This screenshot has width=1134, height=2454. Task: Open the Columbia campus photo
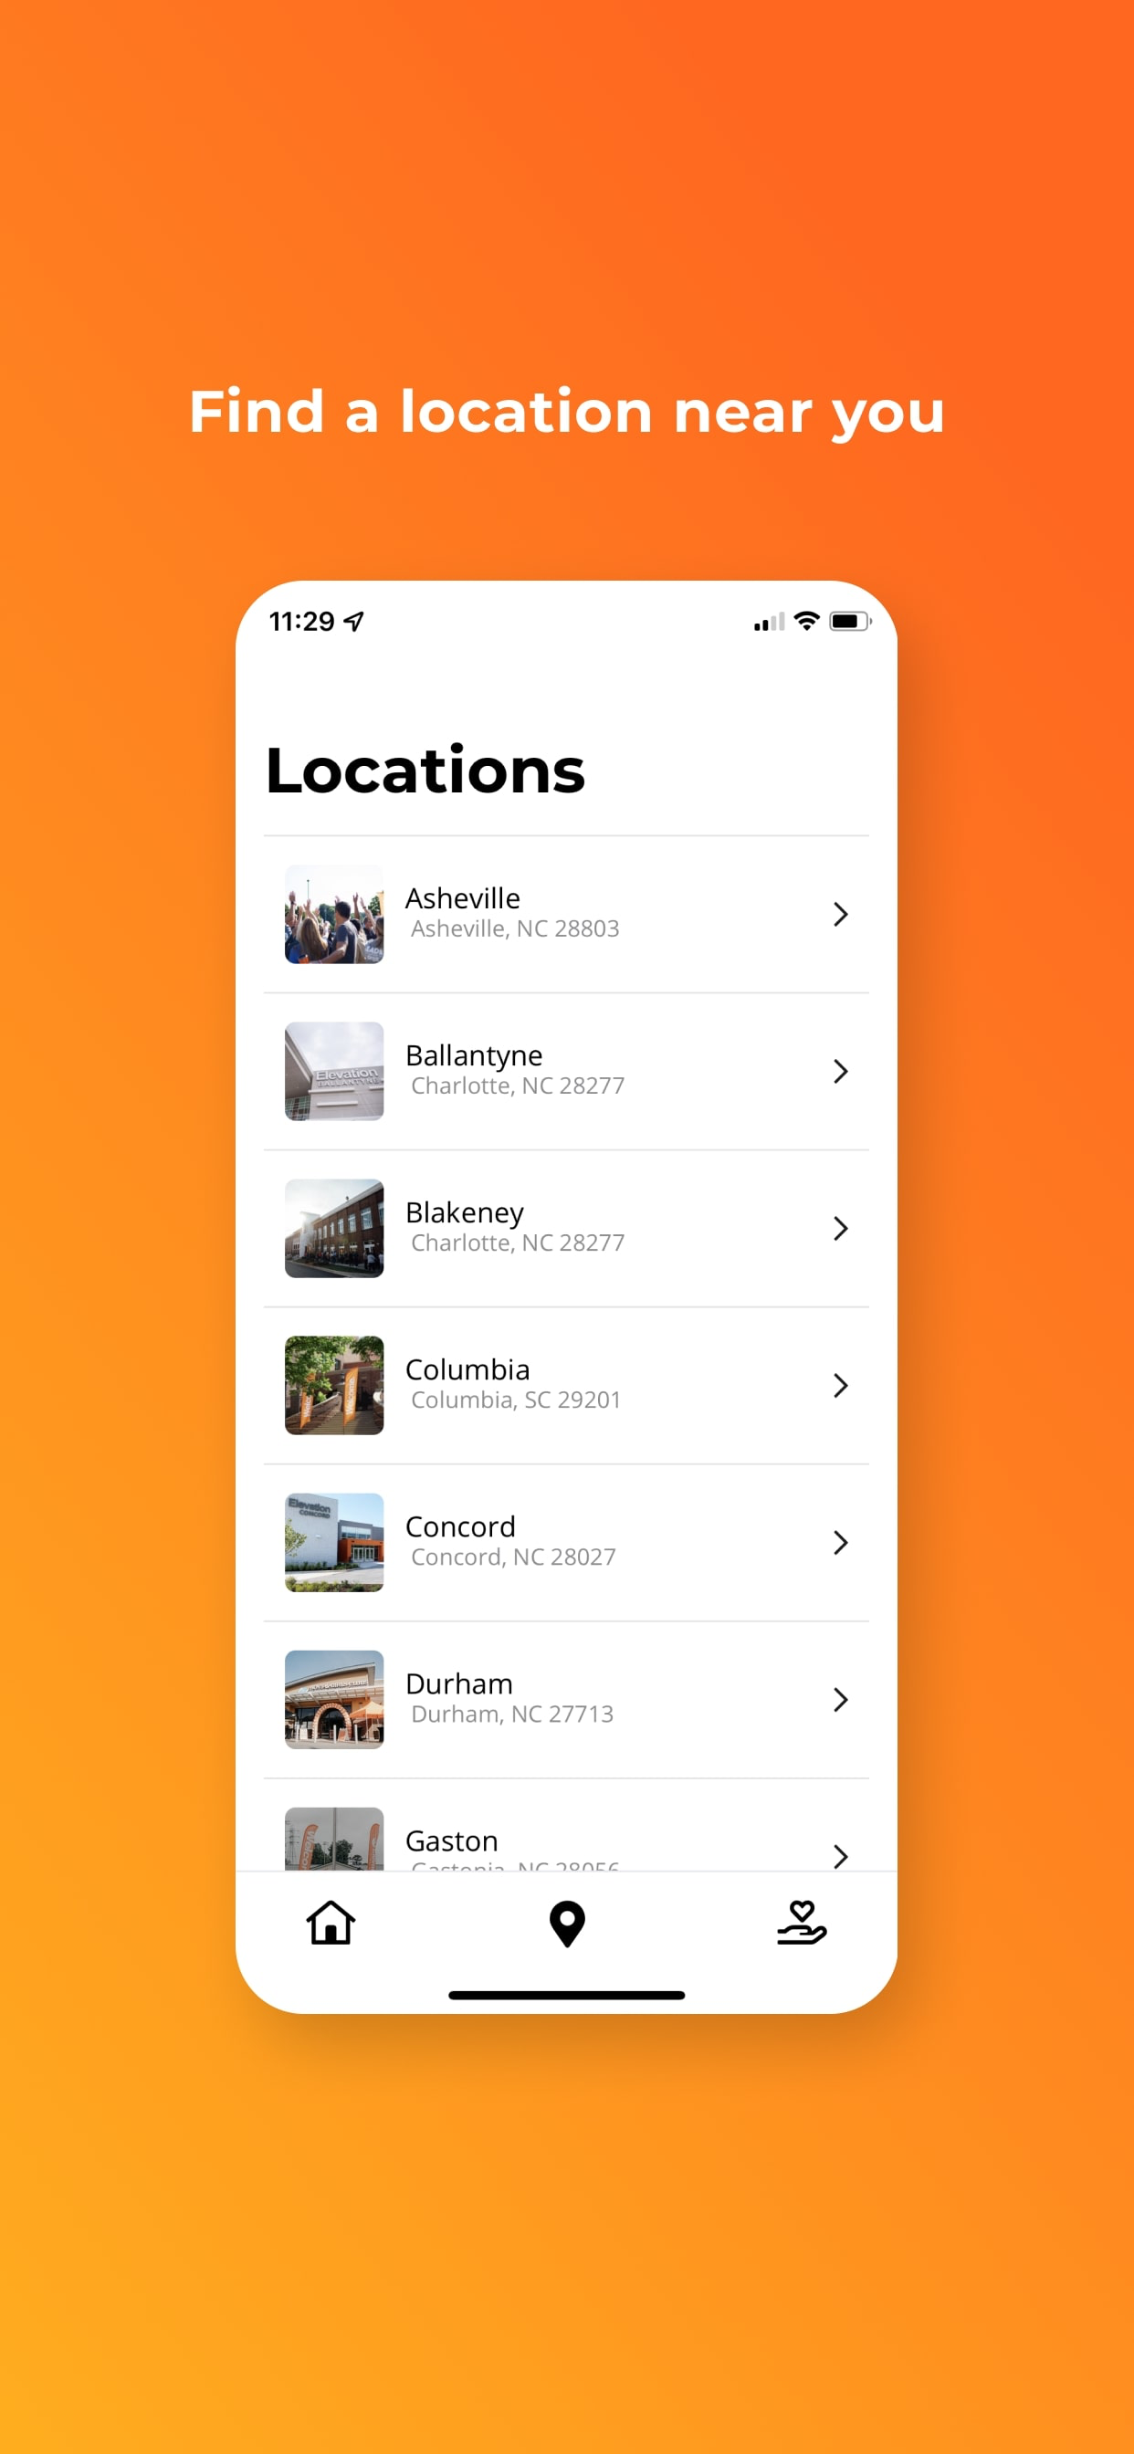click(334, 1386)
